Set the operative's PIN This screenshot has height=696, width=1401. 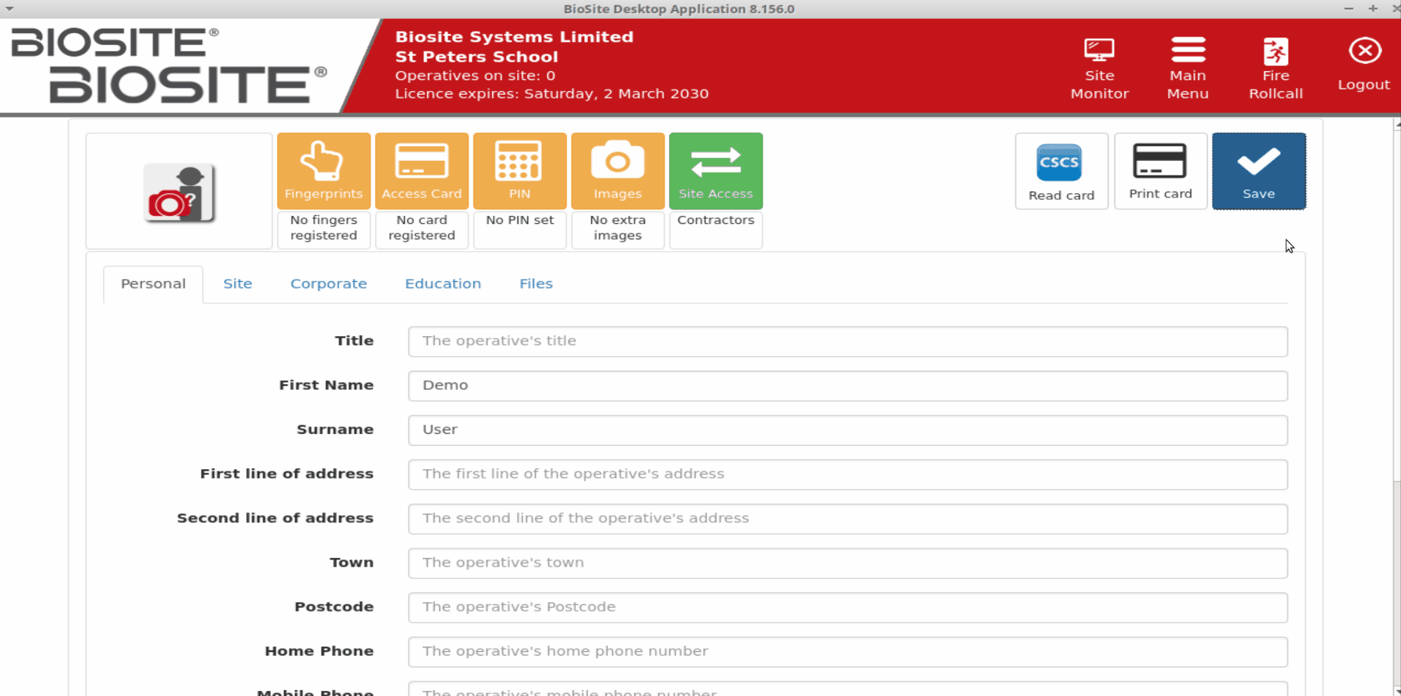tap(520, 171)
